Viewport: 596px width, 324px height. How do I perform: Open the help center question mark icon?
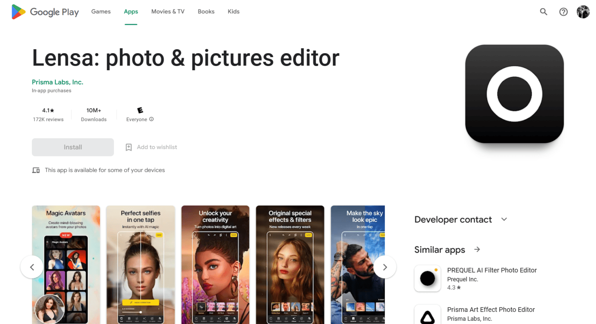563,12
